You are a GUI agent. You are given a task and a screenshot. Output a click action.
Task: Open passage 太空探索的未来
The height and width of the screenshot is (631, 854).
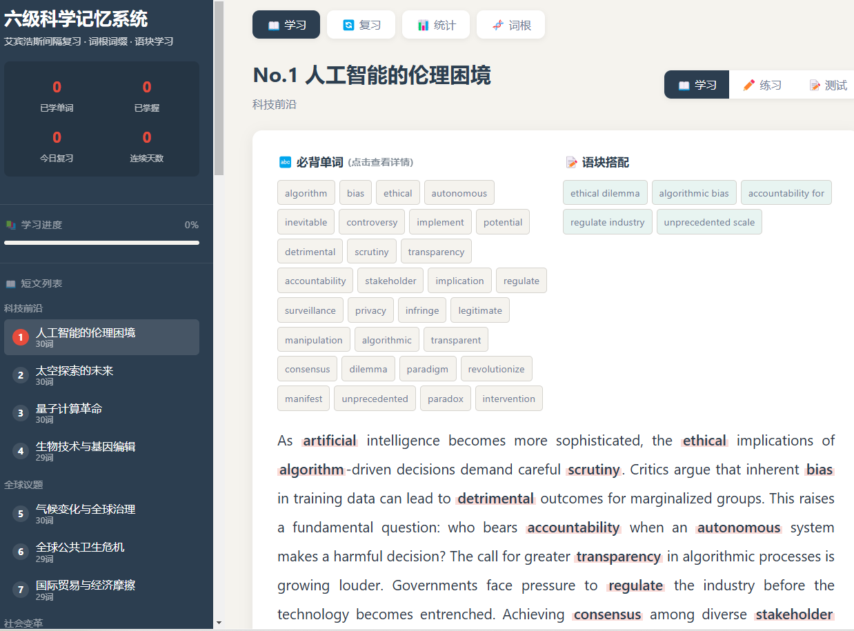click(101, 375)
